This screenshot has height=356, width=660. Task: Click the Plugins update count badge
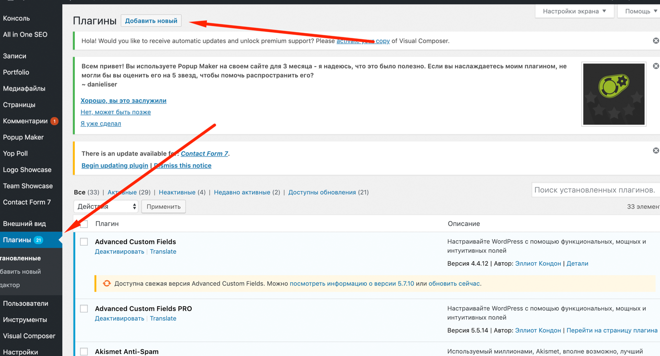click(x=38, y=240)
